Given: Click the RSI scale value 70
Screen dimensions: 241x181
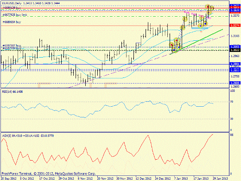Looking at the screenshot, I should tap(232, 102).
